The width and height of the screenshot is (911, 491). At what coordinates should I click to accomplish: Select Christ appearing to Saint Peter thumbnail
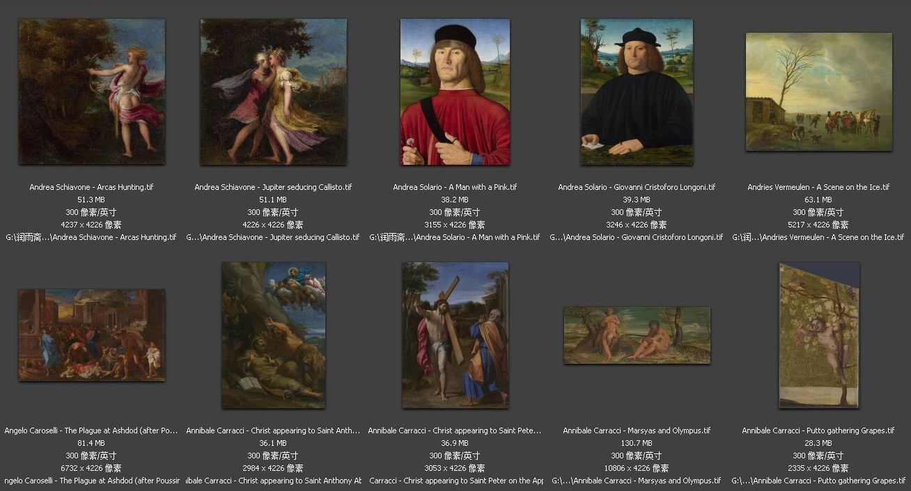point(455,335)
